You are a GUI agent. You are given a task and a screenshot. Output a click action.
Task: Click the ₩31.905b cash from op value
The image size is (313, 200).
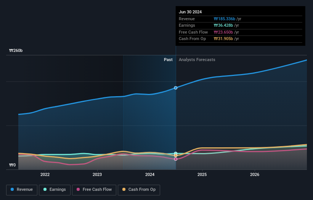223,39
